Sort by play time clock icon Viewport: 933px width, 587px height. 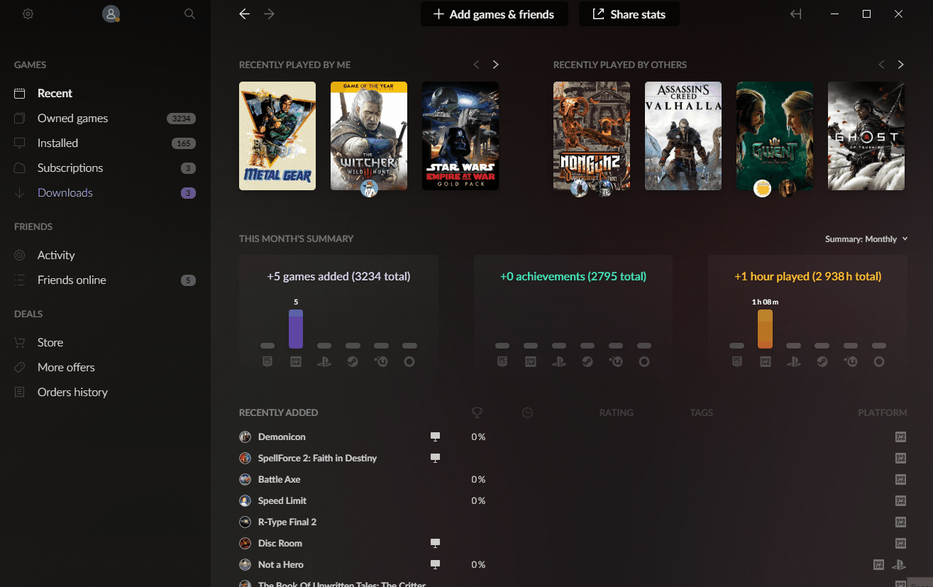527,412
